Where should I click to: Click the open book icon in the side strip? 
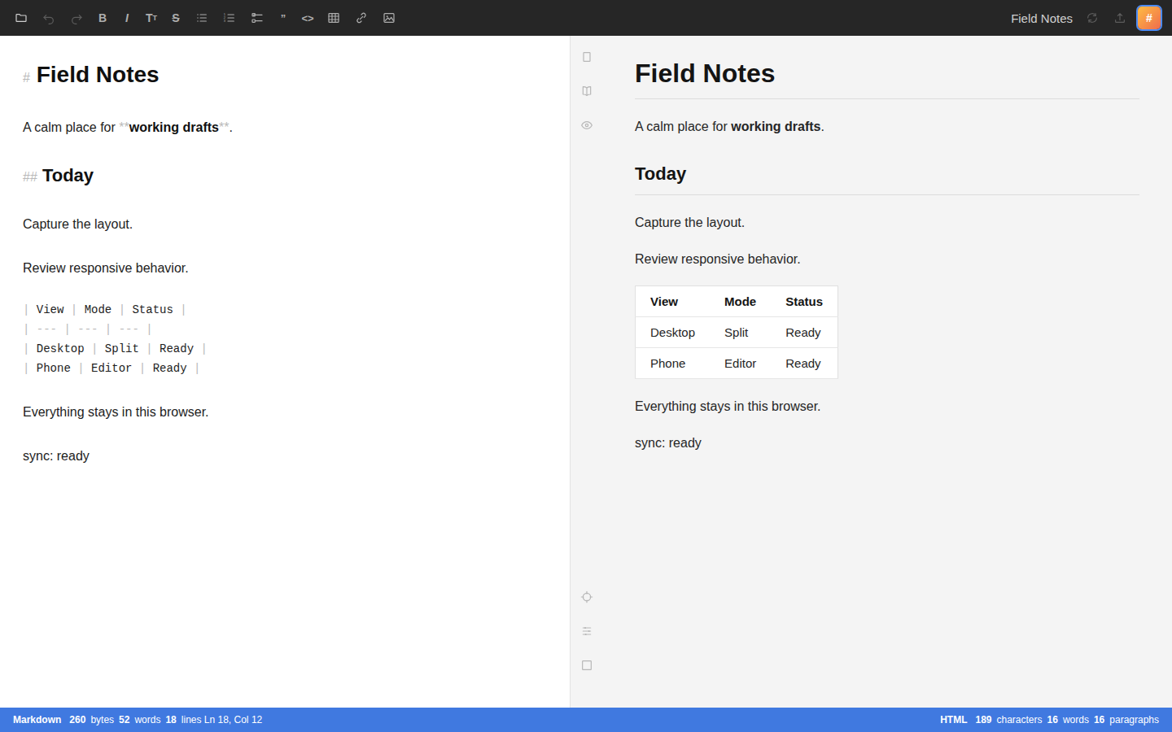pyautogui.click(x=587, y=91)
